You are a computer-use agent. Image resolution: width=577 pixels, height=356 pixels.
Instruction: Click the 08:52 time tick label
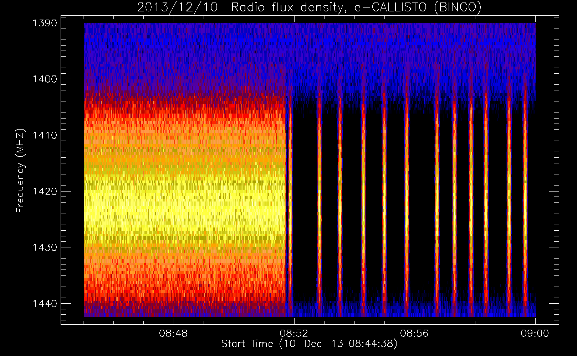[x=294, y=334]
